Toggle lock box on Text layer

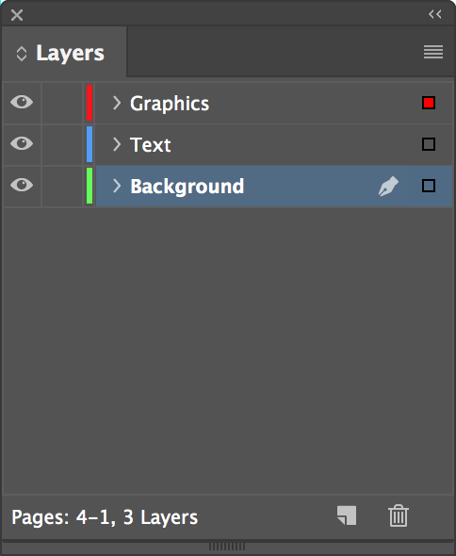tap(62, 144)
